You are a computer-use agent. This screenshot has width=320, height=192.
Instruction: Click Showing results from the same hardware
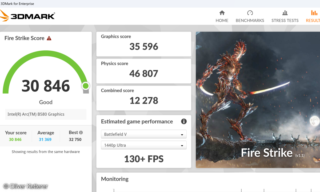click(46, 152)
